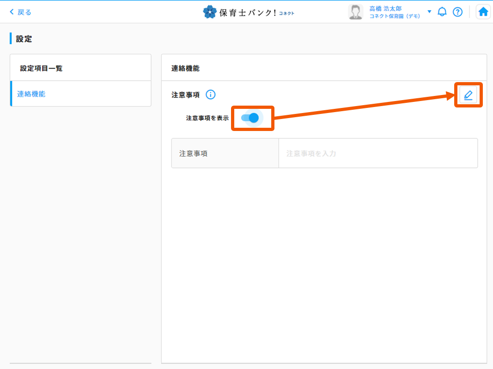
Task: Click the back chevron arrow icon
Action: tap(12, 12)
